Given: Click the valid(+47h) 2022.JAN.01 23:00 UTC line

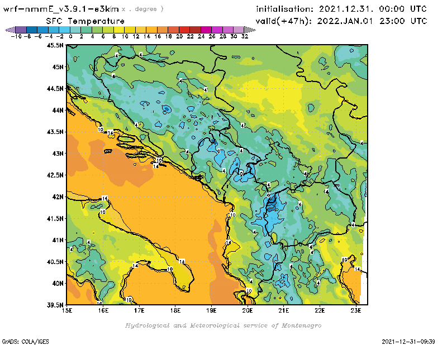Looking at the screenshot, I should pos(341,21).
